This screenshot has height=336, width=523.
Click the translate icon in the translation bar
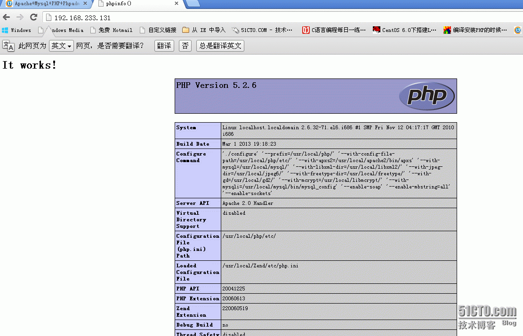pos(8,46)
